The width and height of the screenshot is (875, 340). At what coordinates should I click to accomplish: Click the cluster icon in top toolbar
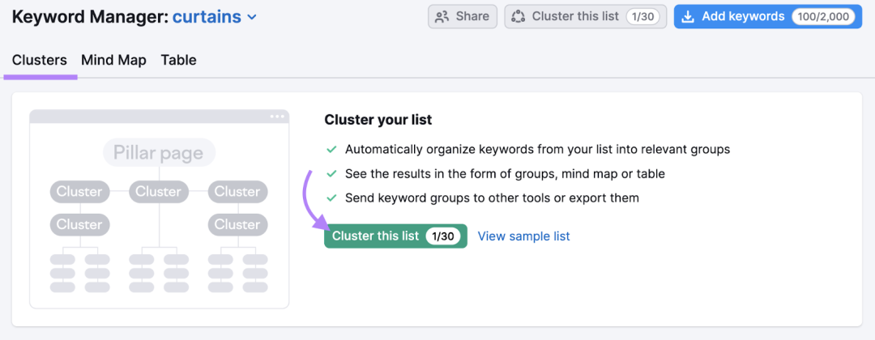pyautogui.click(x=519, y=17)
